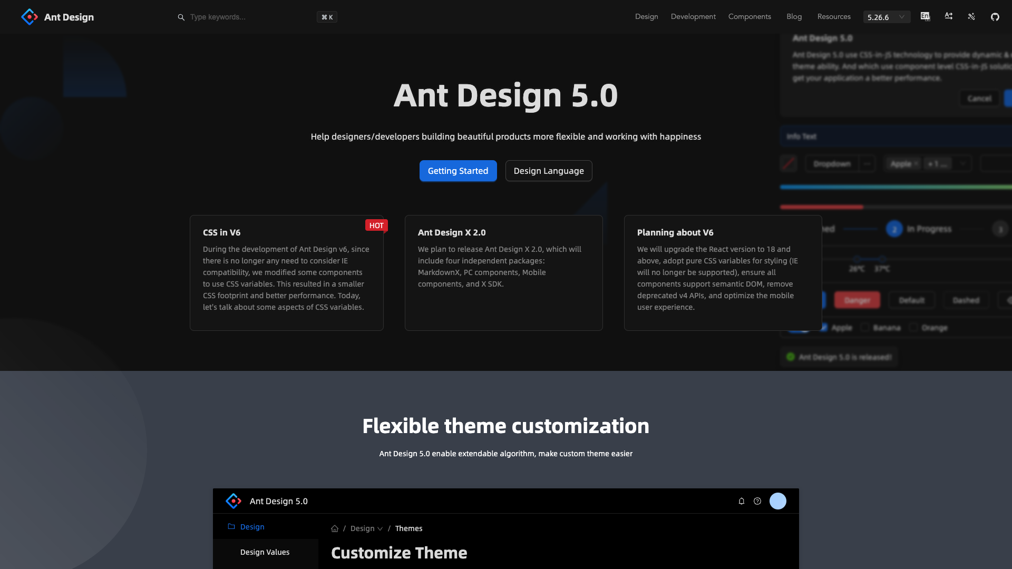Open the Components menu item
This screenshot has height=569, width=1012.
tap(749, 17)
